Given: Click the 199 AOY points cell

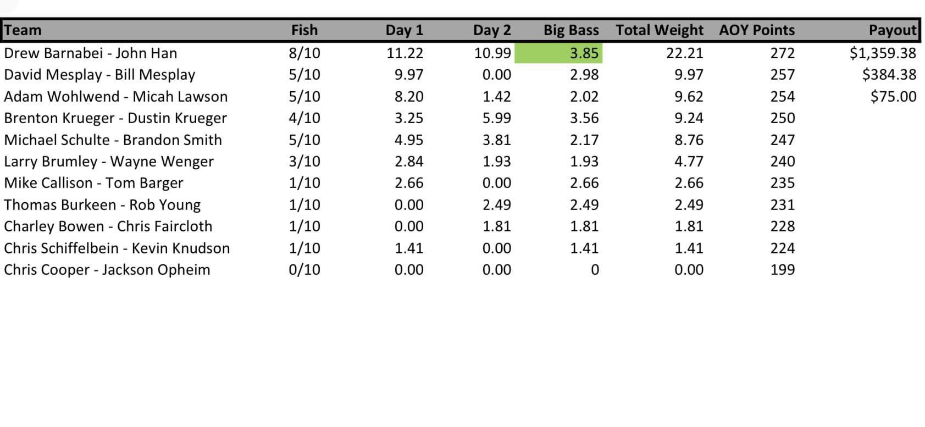Looking at the screenshot, I should click(x=782, y=270).
